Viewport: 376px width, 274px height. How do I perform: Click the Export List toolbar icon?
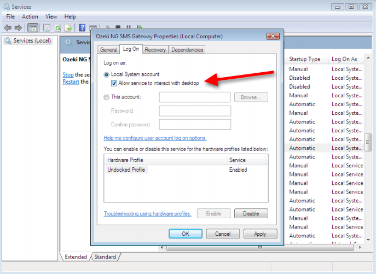pyautogui.click(x=68, y=28)
